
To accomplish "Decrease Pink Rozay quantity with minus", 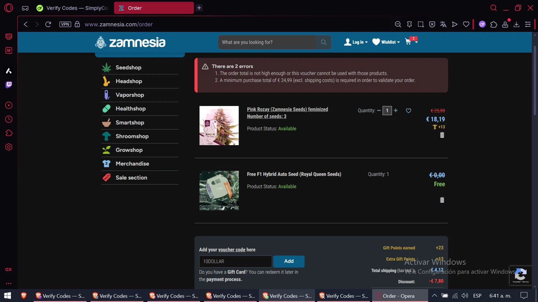I will [x=379, y=110].
